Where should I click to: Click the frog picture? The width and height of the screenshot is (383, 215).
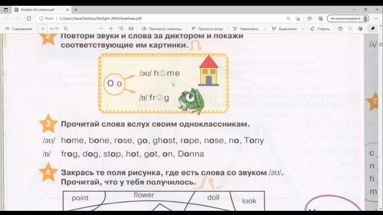tap(191, 101)
